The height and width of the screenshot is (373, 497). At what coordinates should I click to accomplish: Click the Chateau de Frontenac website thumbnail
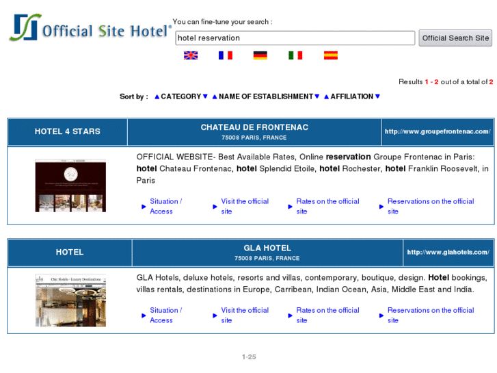pos(70,185)
